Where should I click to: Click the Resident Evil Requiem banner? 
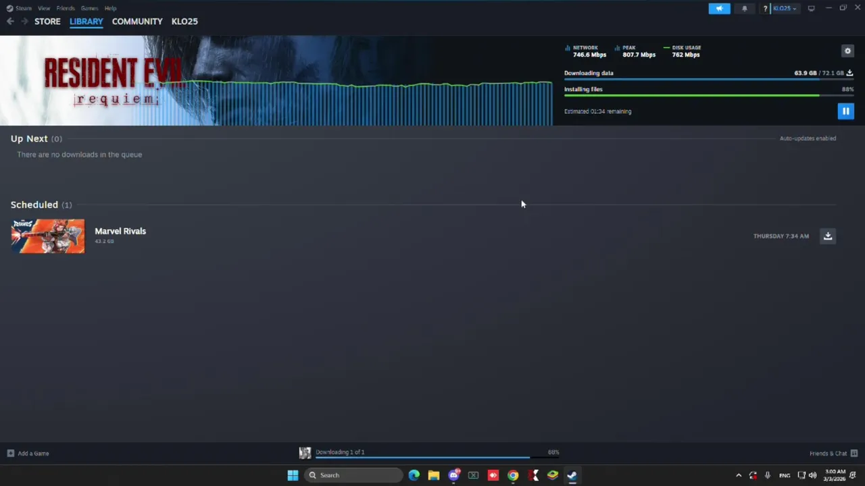coord(276,80)
